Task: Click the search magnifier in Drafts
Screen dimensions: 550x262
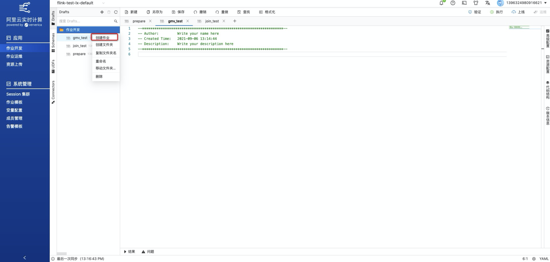Action: pyautogui.click(x=116, y=21)
